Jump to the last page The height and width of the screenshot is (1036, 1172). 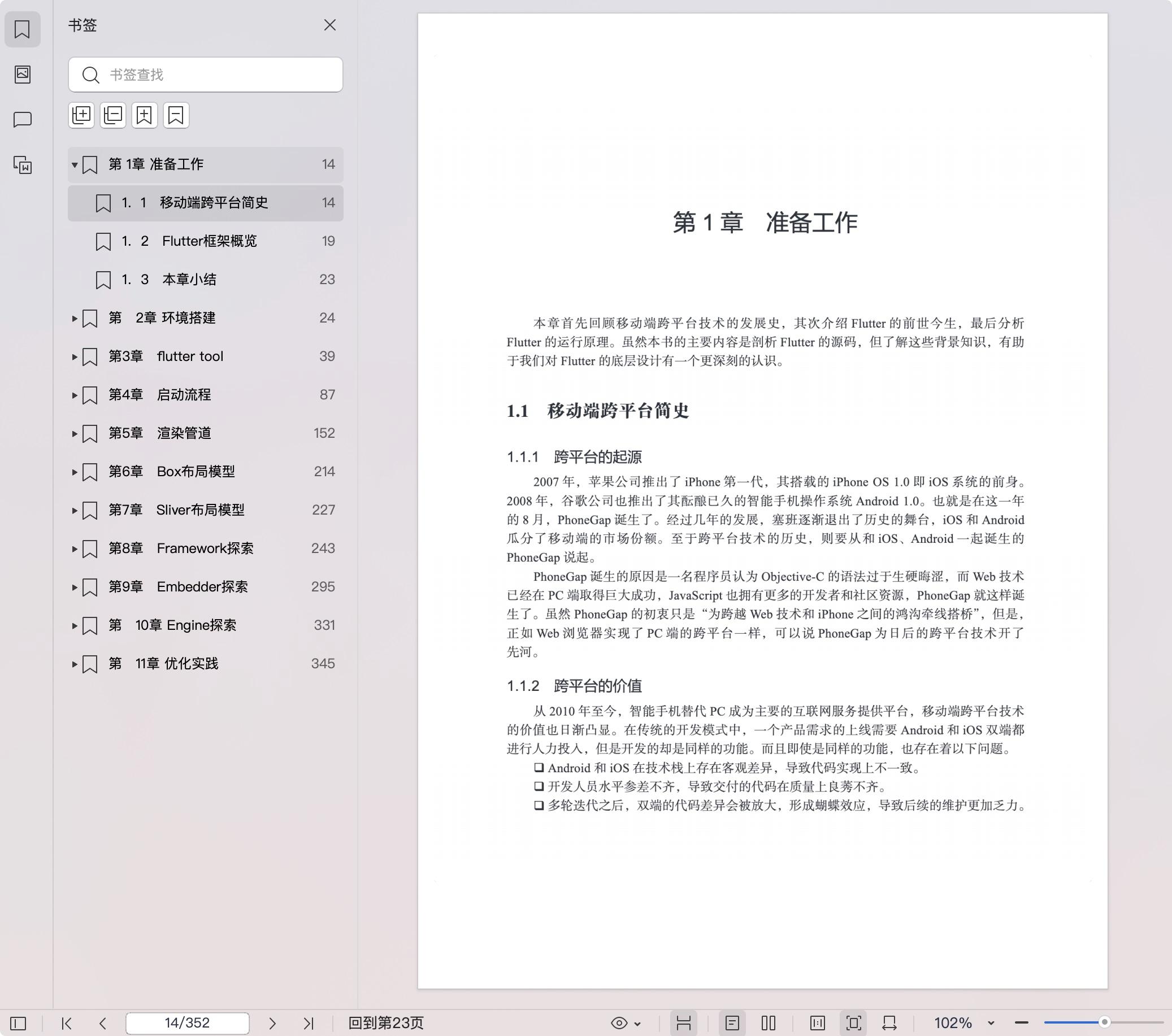coord(309,1024)
